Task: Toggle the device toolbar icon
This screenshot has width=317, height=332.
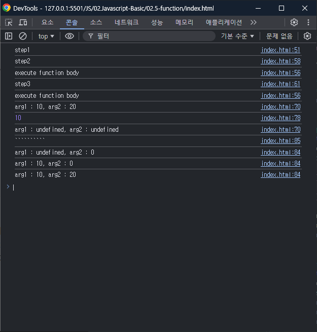Action: pos(23,22)
